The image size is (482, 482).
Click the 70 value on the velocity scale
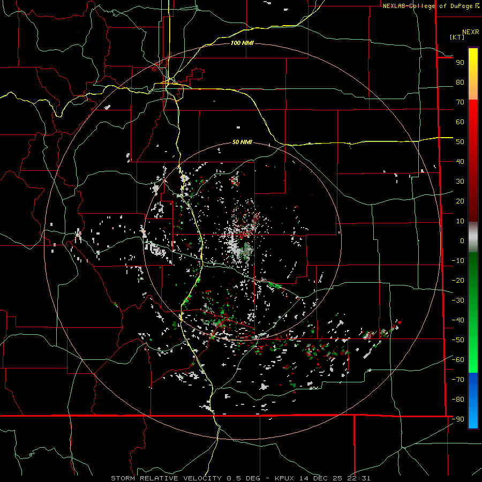point(460,102)
